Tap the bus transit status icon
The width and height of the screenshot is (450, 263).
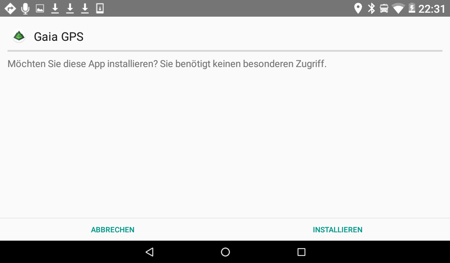coord(384,9)
